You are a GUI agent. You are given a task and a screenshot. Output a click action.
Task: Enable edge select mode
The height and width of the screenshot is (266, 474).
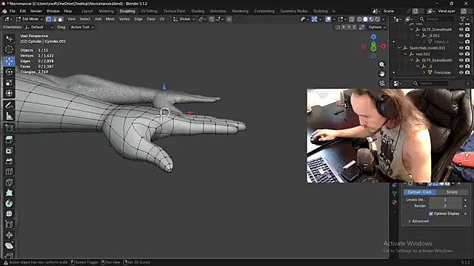pos(54,19)
